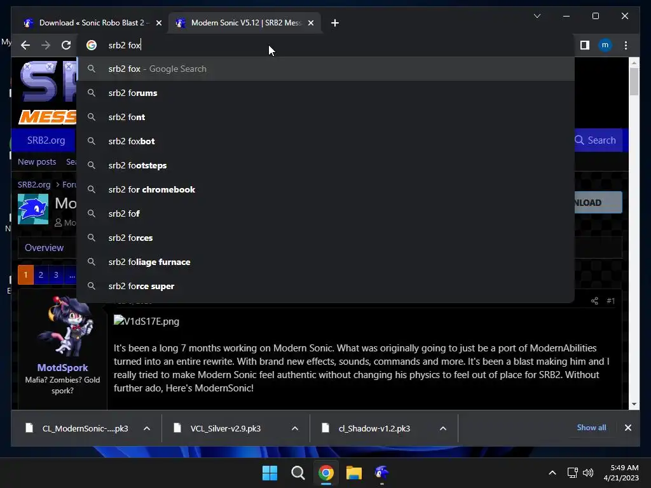The height and width of the screenshot is (488, 651).
Task: Open a new browser tab
Action: (335, 23)
